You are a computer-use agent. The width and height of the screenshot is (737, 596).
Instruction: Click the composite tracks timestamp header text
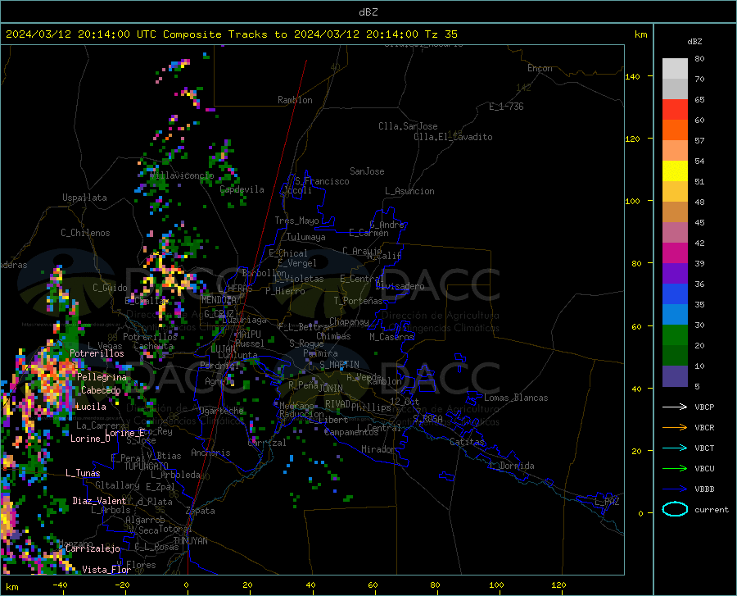231,34
